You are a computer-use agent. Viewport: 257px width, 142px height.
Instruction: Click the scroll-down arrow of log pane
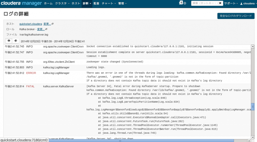[x=252, y=137]
